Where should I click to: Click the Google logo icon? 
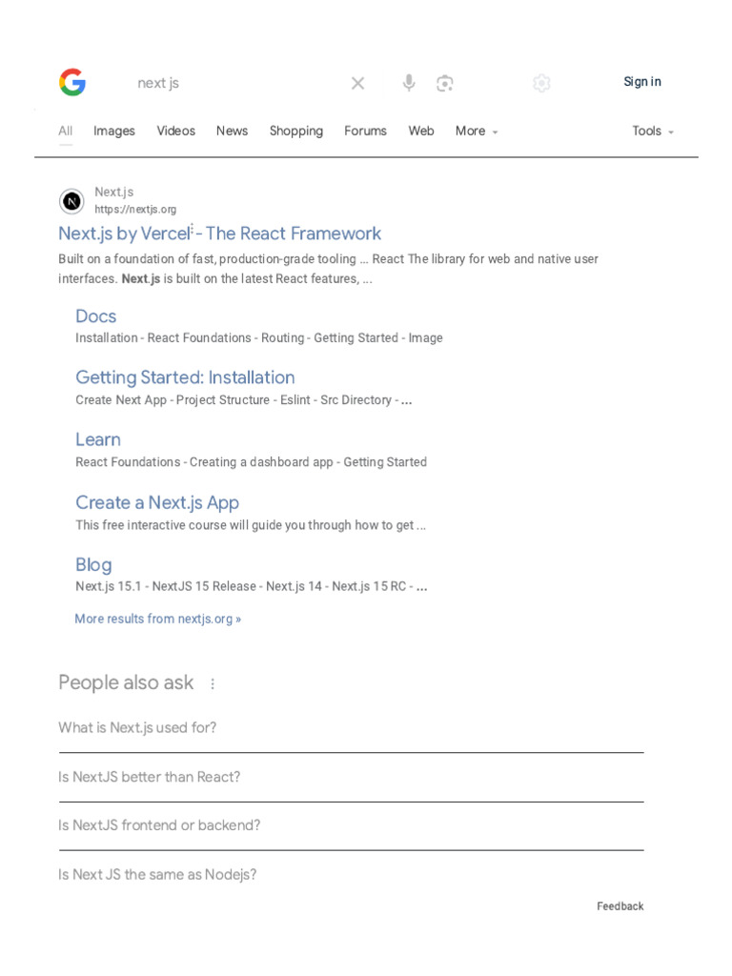(x=72, y=83)
